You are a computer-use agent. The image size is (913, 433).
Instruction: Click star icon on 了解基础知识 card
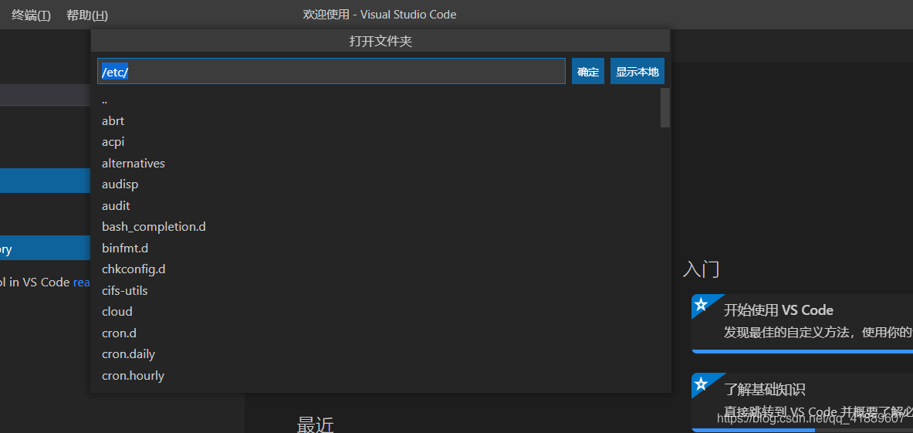[702, 384]
